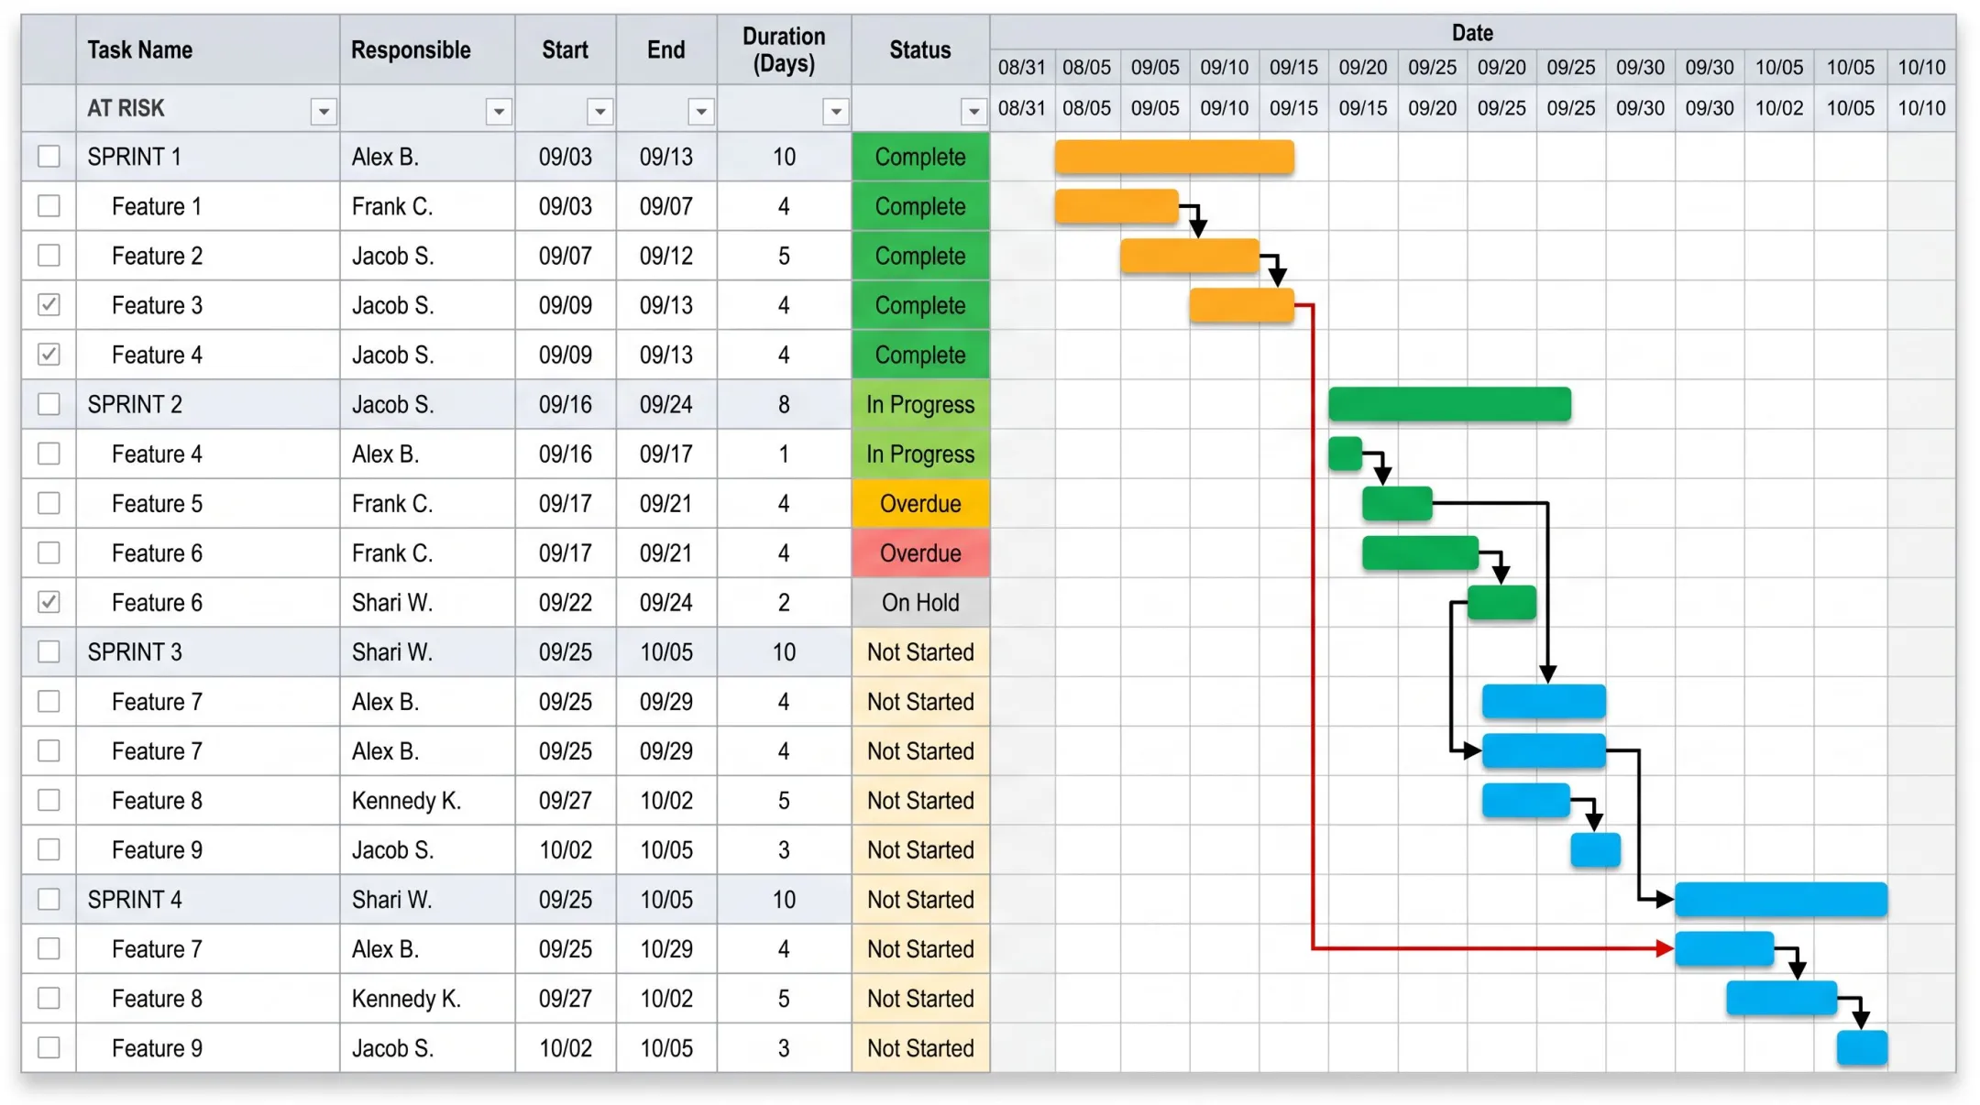
Task: Click the red Overdue status of Frank C. Feature 6
Action: click(x=920, y=552)
